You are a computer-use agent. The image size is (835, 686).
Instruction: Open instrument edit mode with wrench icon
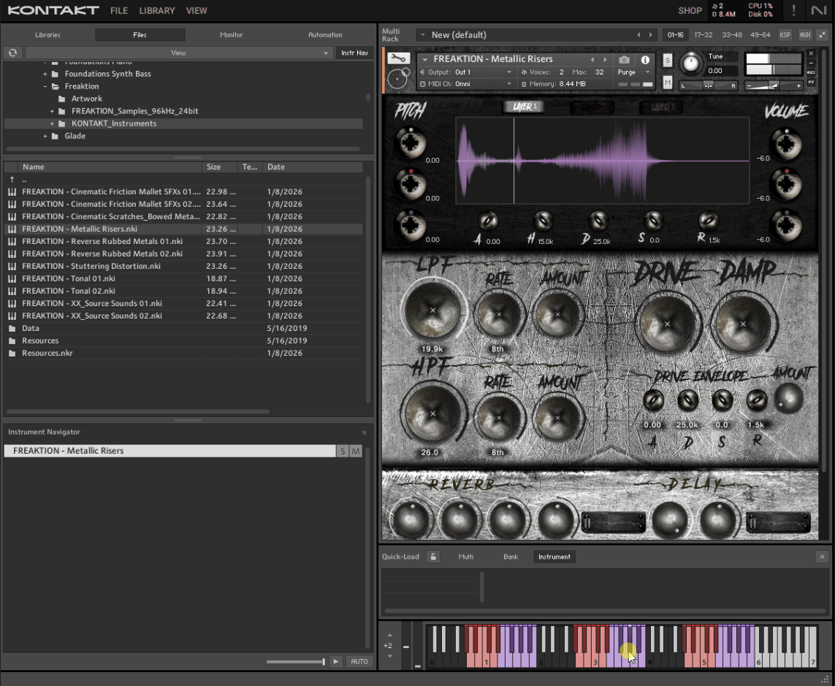(398, 58)
